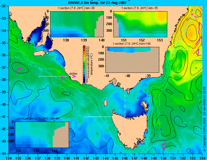Click the white dashed section line near latitude -35.5

pos(182,49)
